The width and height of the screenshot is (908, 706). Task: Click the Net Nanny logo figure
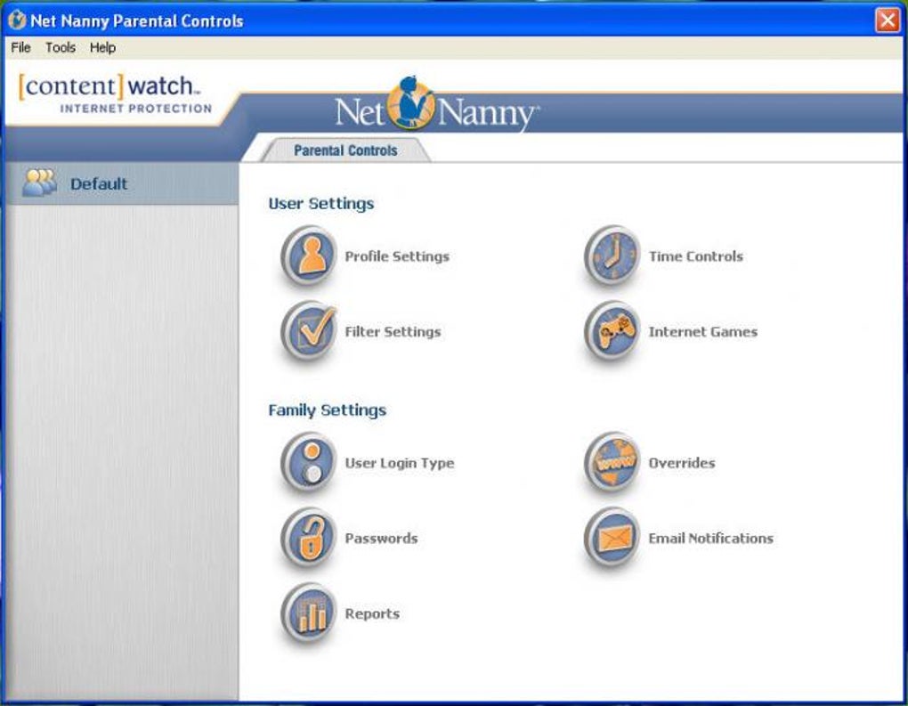410,103
